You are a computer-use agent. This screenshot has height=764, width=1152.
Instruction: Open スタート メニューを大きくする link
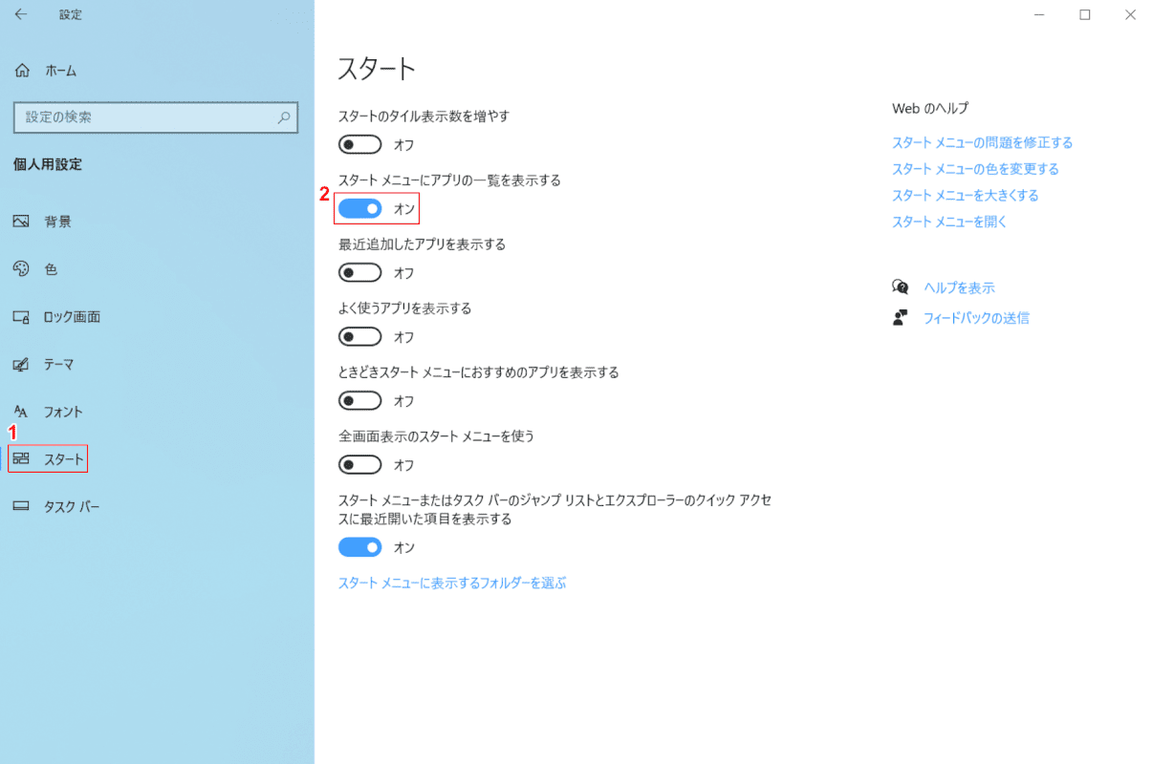pos(965,196)
